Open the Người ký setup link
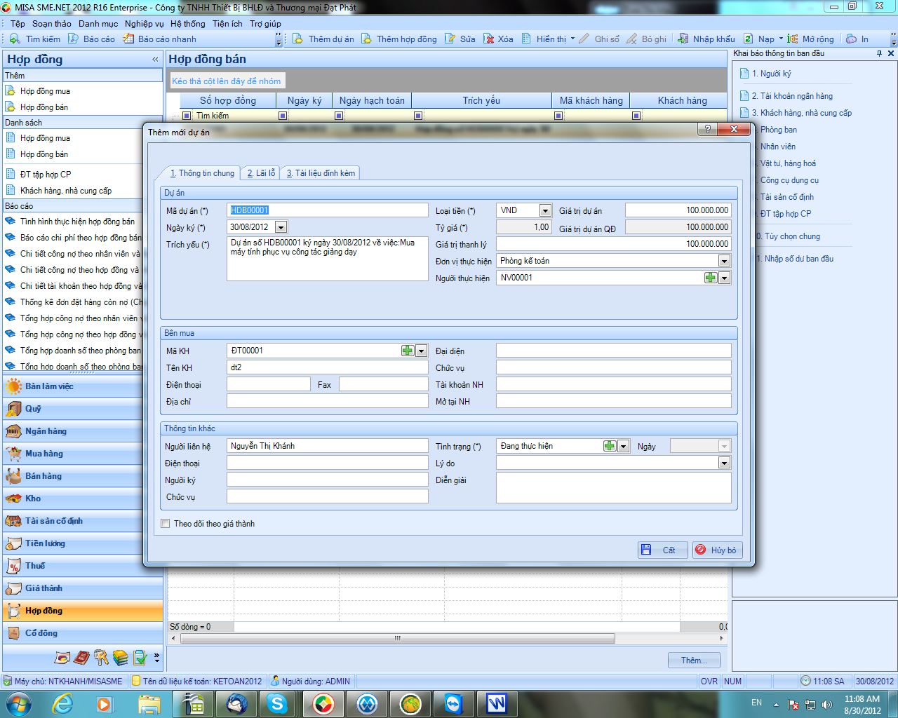This screenshot has width=898, height=718. coord(771,74)
